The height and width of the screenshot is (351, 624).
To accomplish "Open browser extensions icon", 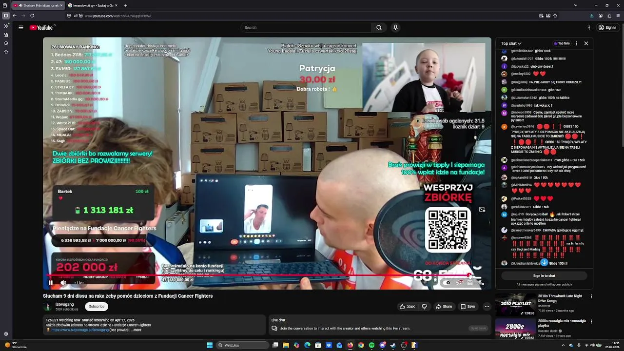I will (x=609, y=16).
